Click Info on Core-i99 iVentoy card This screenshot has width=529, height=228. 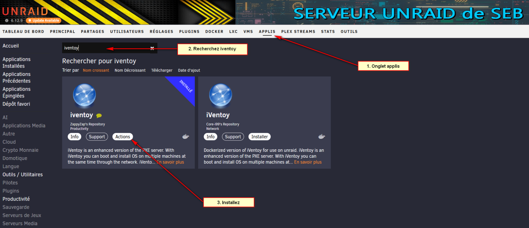pos(211,137)
